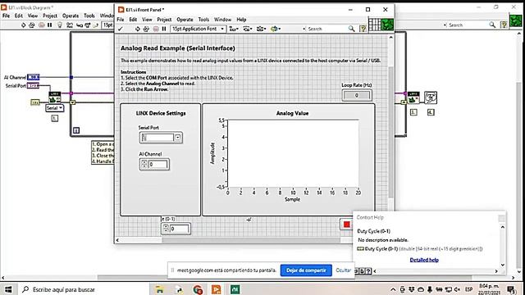
Task: Click Run Continuously in Block Diagram toolbar
Action: tap(31, 25)
